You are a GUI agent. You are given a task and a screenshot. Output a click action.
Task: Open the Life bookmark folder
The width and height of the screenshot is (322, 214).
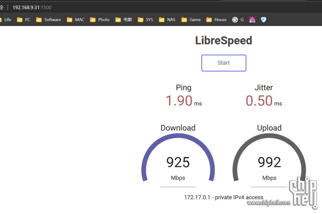pos(6,20)
